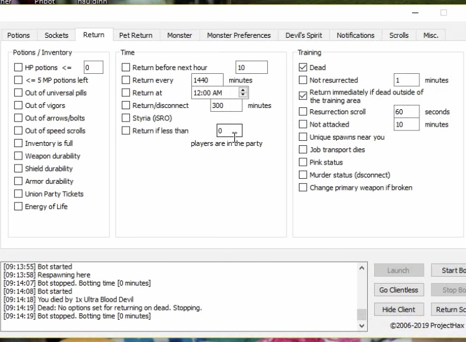Decrease Return at time with down arrow

tap(243, 96)
